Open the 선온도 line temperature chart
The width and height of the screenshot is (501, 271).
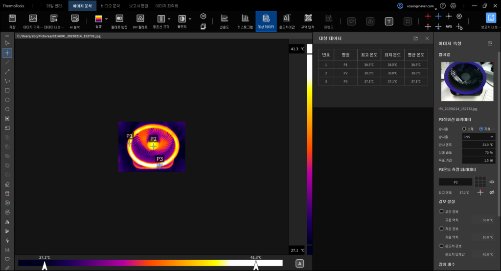pyautogui.click(x=225, y=19)
